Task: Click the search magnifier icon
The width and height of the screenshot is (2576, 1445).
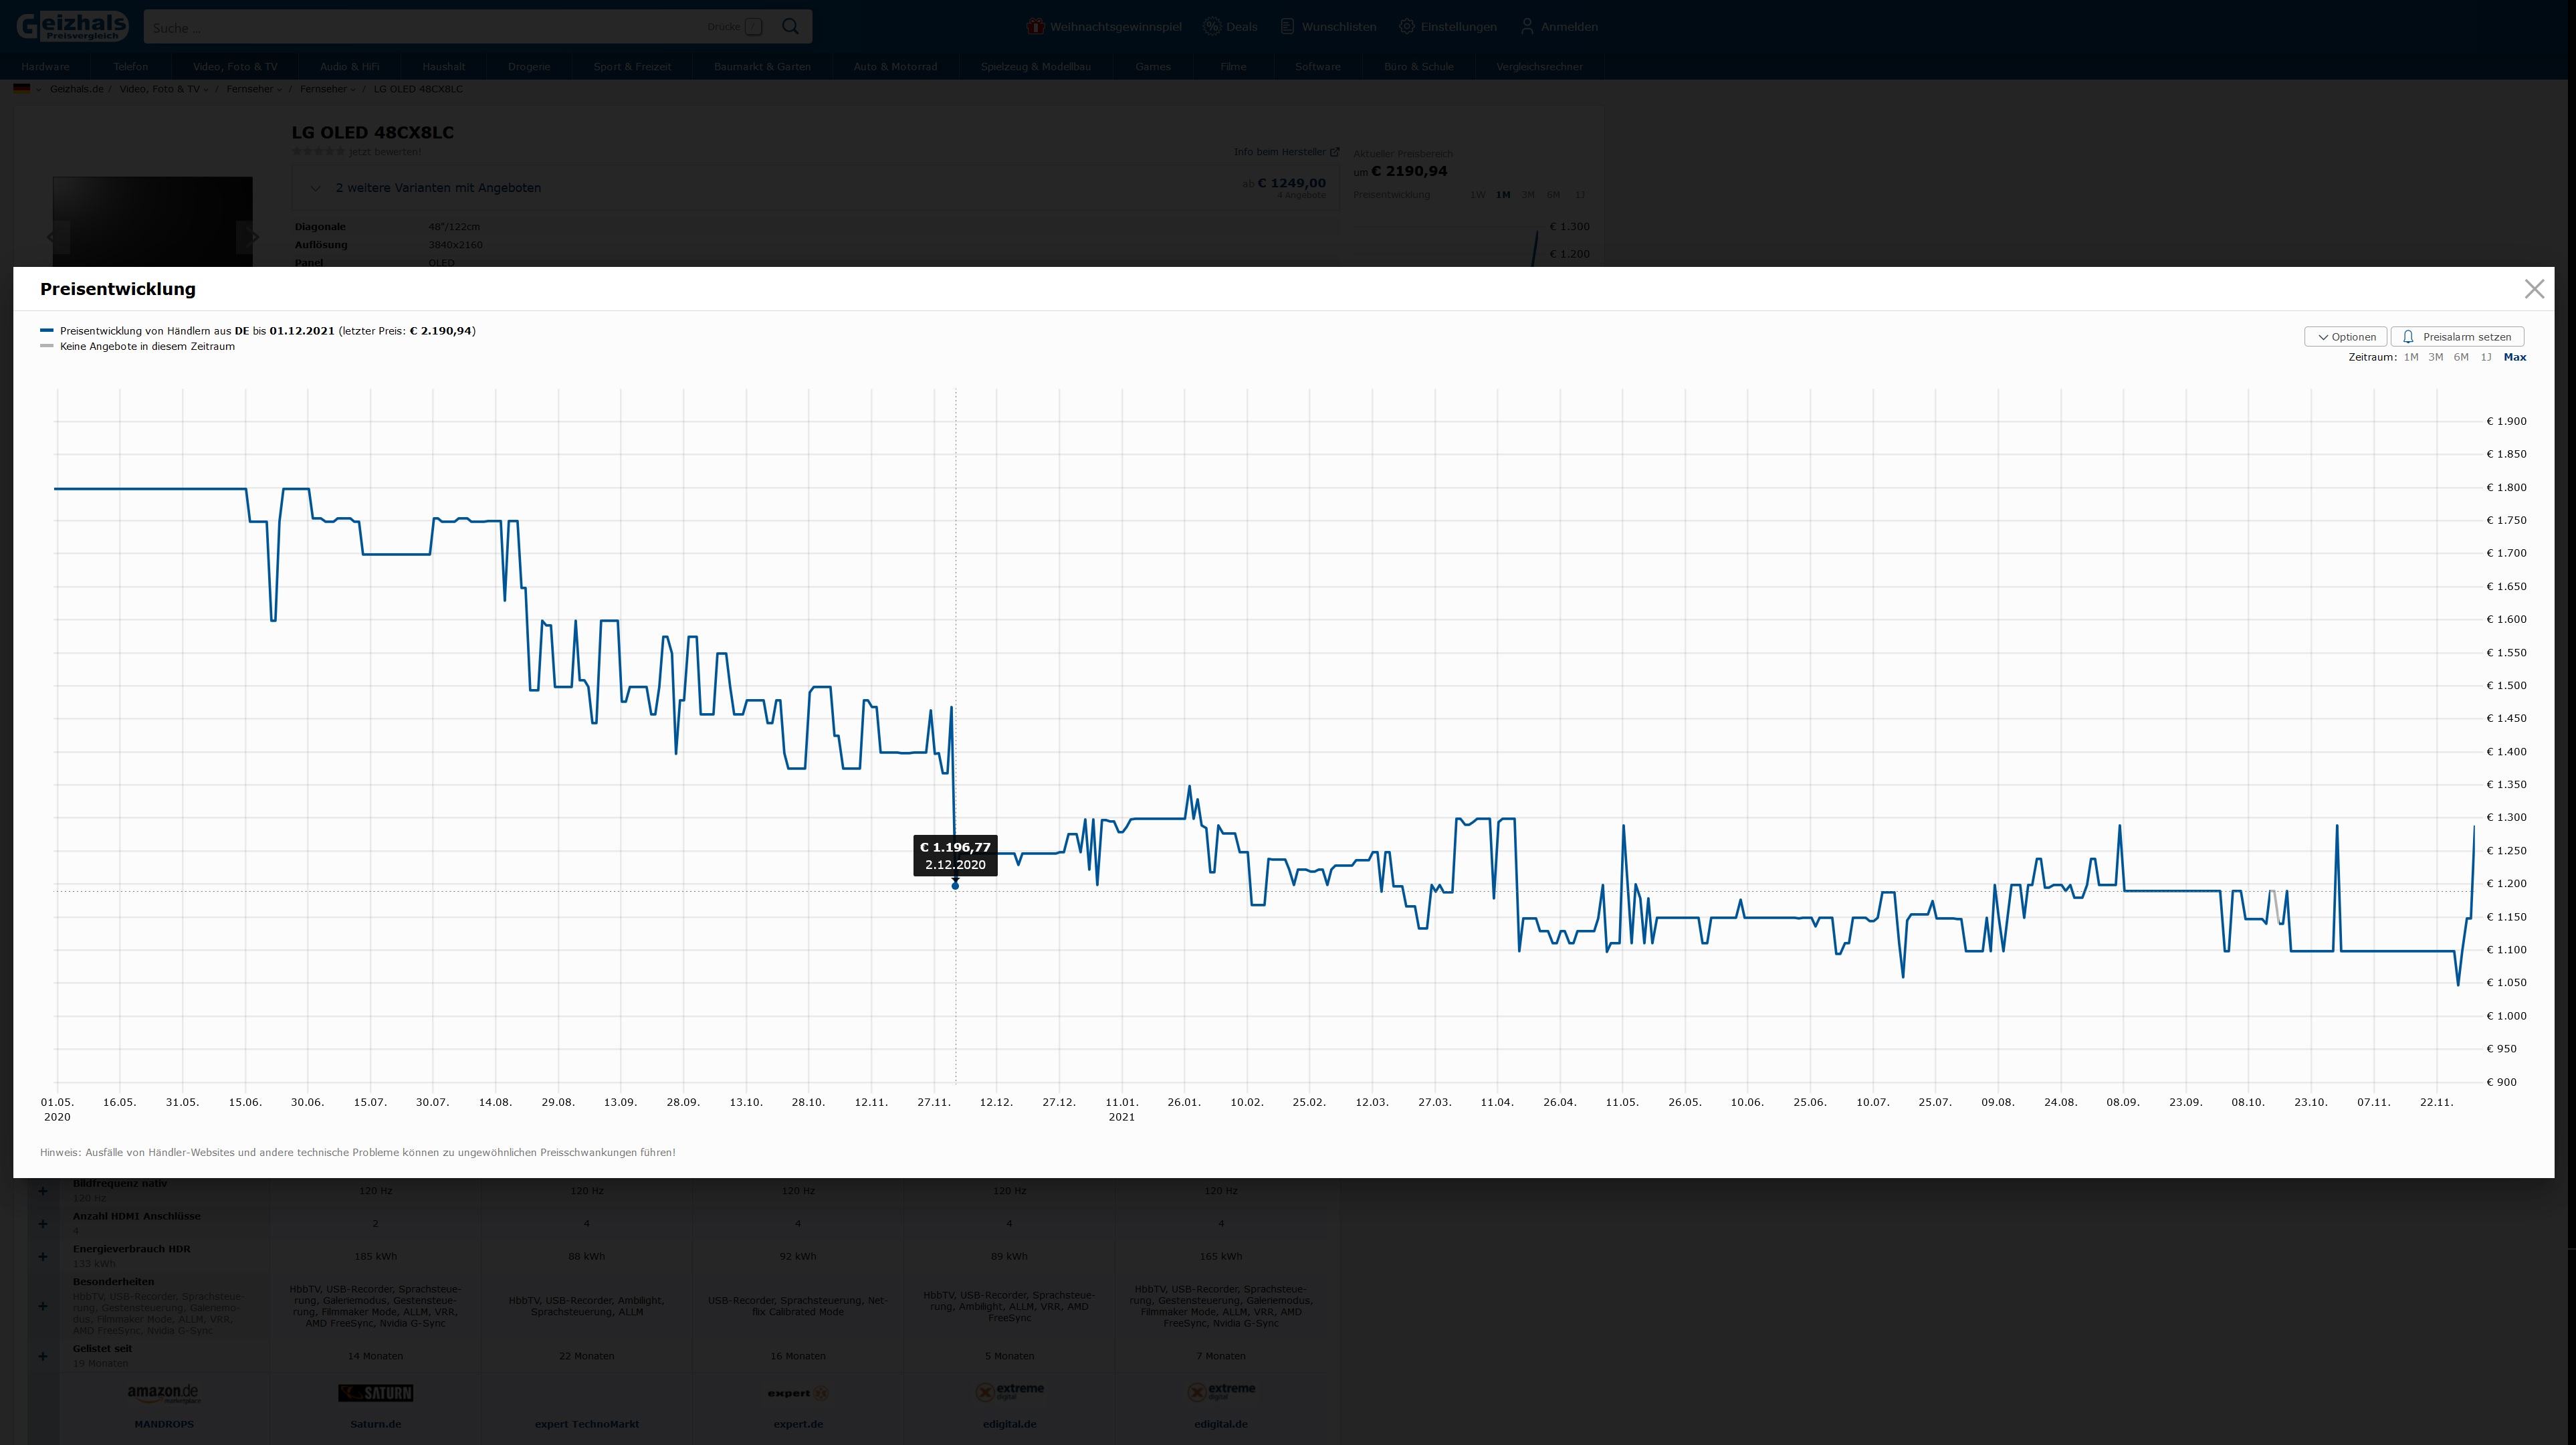Action: 790,27
